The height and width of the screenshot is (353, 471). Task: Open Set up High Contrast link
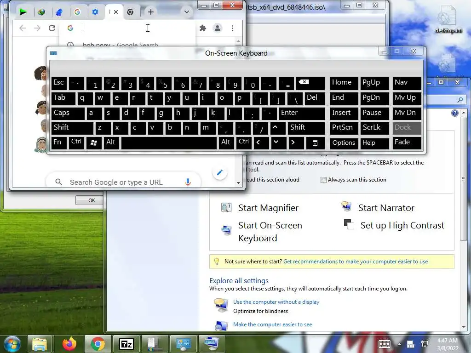(402, 225)
